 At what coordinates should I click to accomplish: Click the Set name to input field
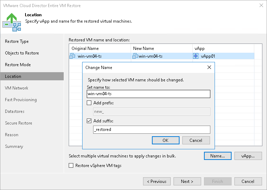pyautogui.click(x=148, y=94)
